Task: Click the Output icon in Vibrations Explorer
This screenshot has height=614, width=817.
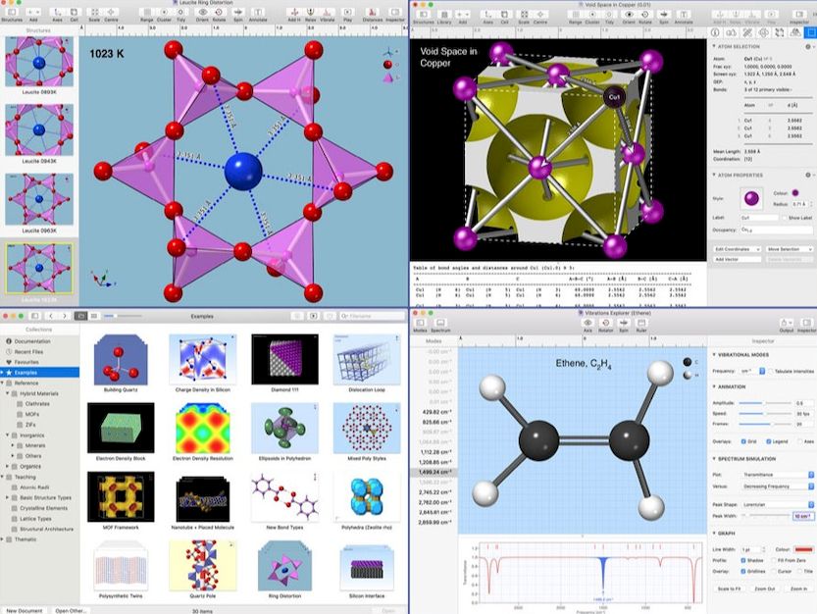Action: coord(784,321)
